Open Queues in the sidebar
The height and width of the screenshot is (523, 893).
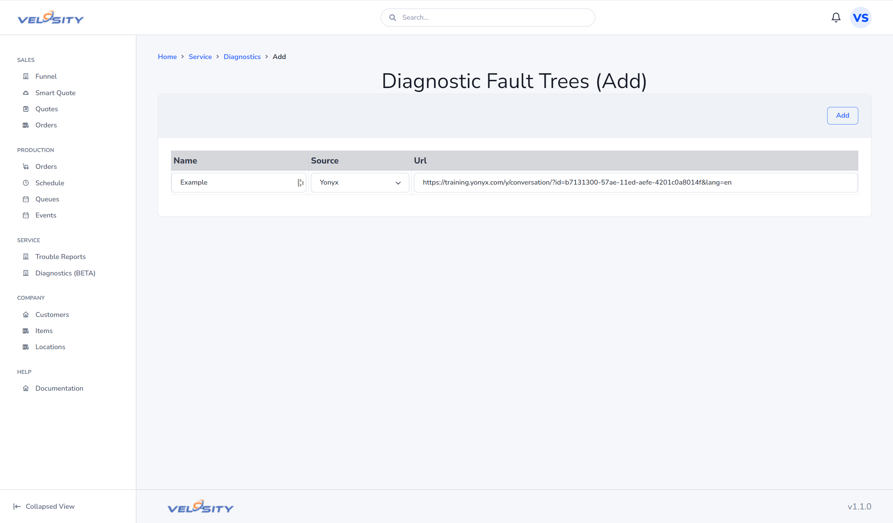47,199
